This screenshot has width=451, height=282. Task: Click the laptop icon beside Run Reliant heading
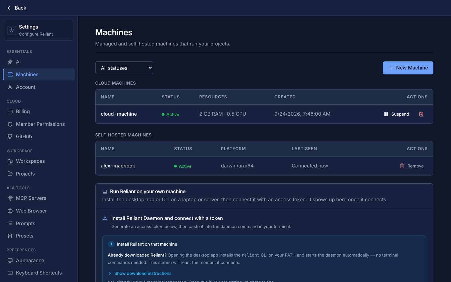pos(105,192)
